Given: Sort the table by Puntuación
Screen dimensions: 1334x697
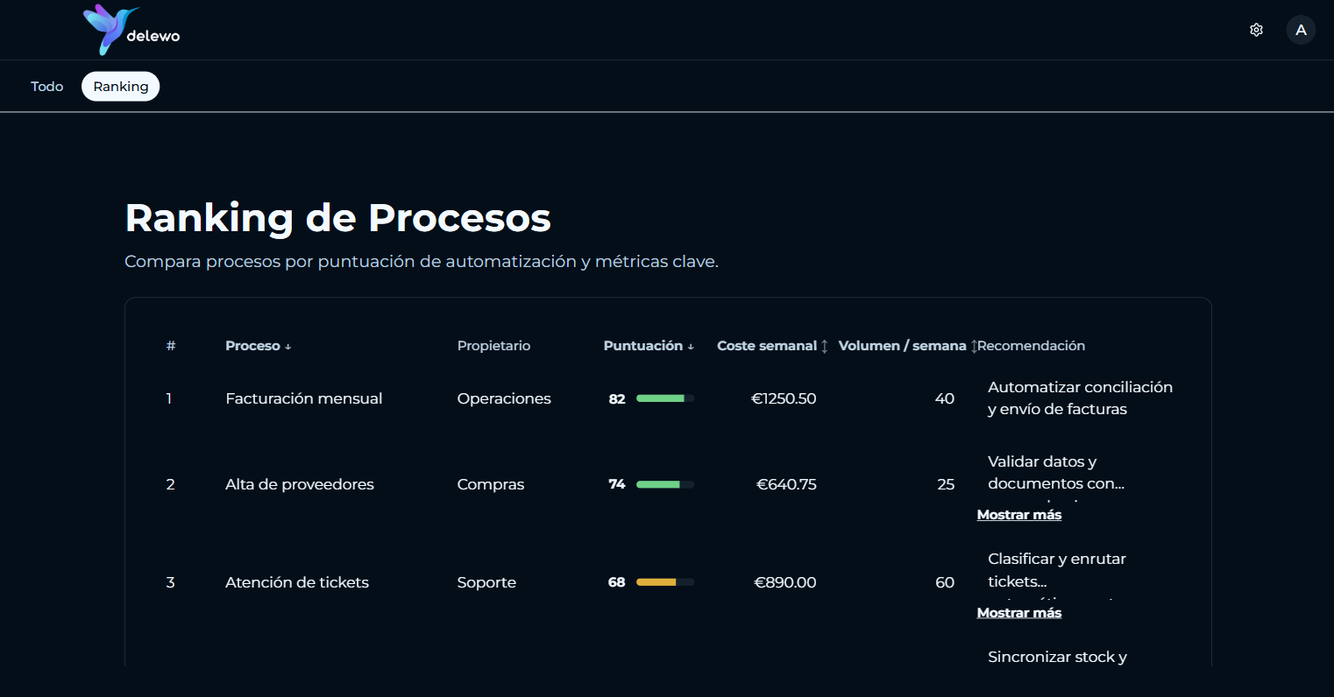Looking at the screenshot, I should [x=648, y=345].
